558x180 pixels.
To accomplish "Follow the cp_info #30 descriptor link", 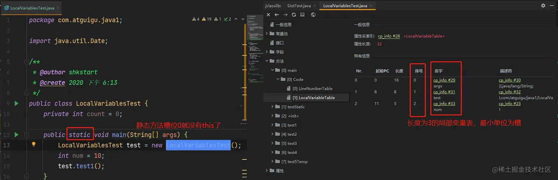I will pyautogui.click(x=510, y=80).
